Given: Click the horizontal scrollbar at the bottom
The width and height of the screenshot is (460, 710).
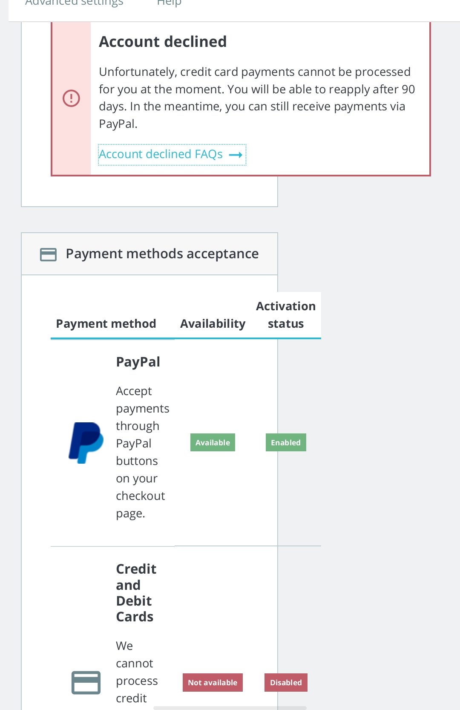Looking at the screenshot, I should coord(230,708).
